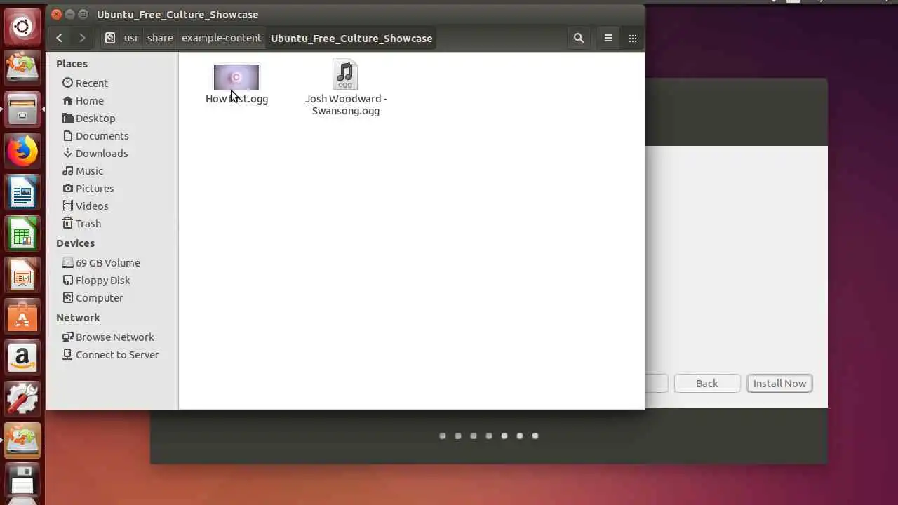Launch Firefox from the dock
Viewport: 898px width, 505px height.
(22, 151)
